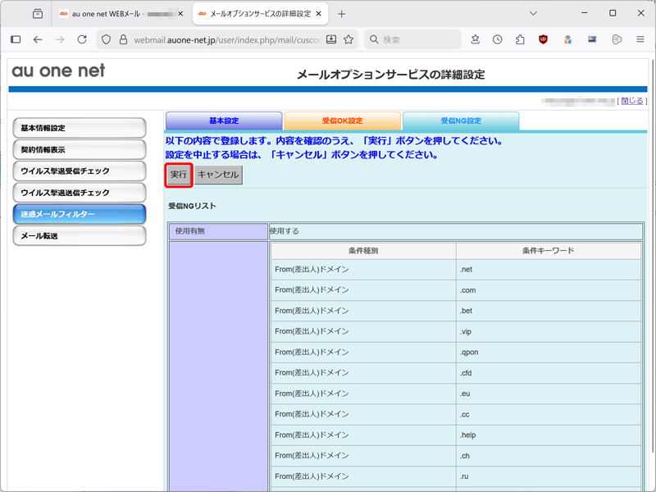The width and height of the screenshot is (656, 492).
Task: Open 迷惑メールフィルター in the sidebar
Action: (80, 214)
